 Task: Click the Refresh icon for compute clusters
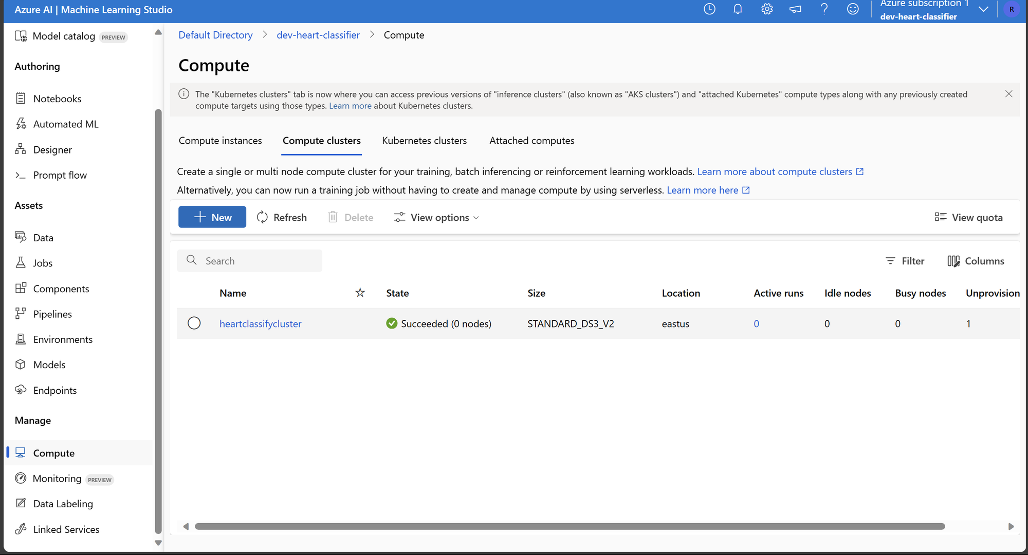(x=262, y=217)
